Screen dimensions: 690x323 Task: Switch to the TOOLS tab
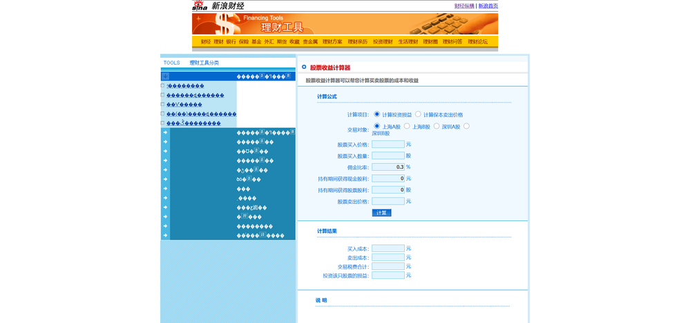coord(171,63)
